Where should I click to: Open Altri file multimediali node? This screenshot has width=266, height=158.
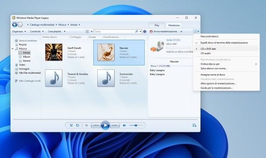coord(28,73)
